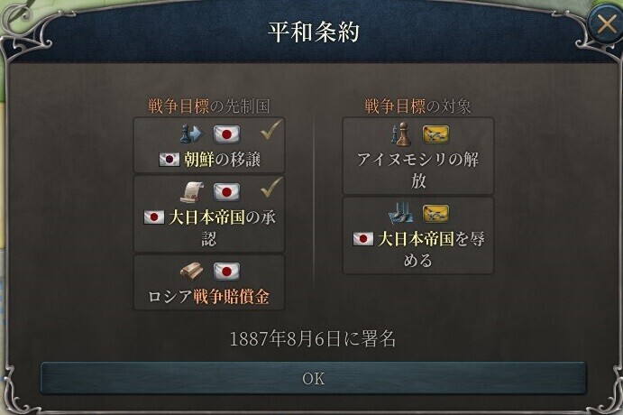623x415 pixels.
Task: Click the humiliation icon above 大日本帝国を辱める
Action: (401, 214)
